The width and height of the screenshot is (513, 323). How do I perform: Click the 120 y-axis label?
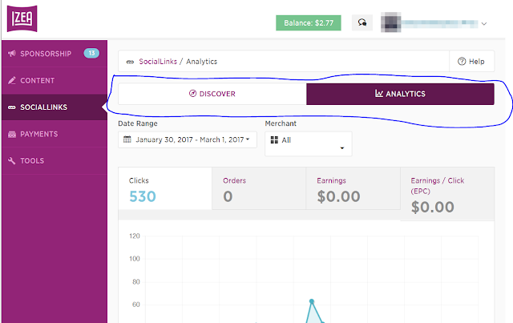pyautogui.click(x=135, y=236)
